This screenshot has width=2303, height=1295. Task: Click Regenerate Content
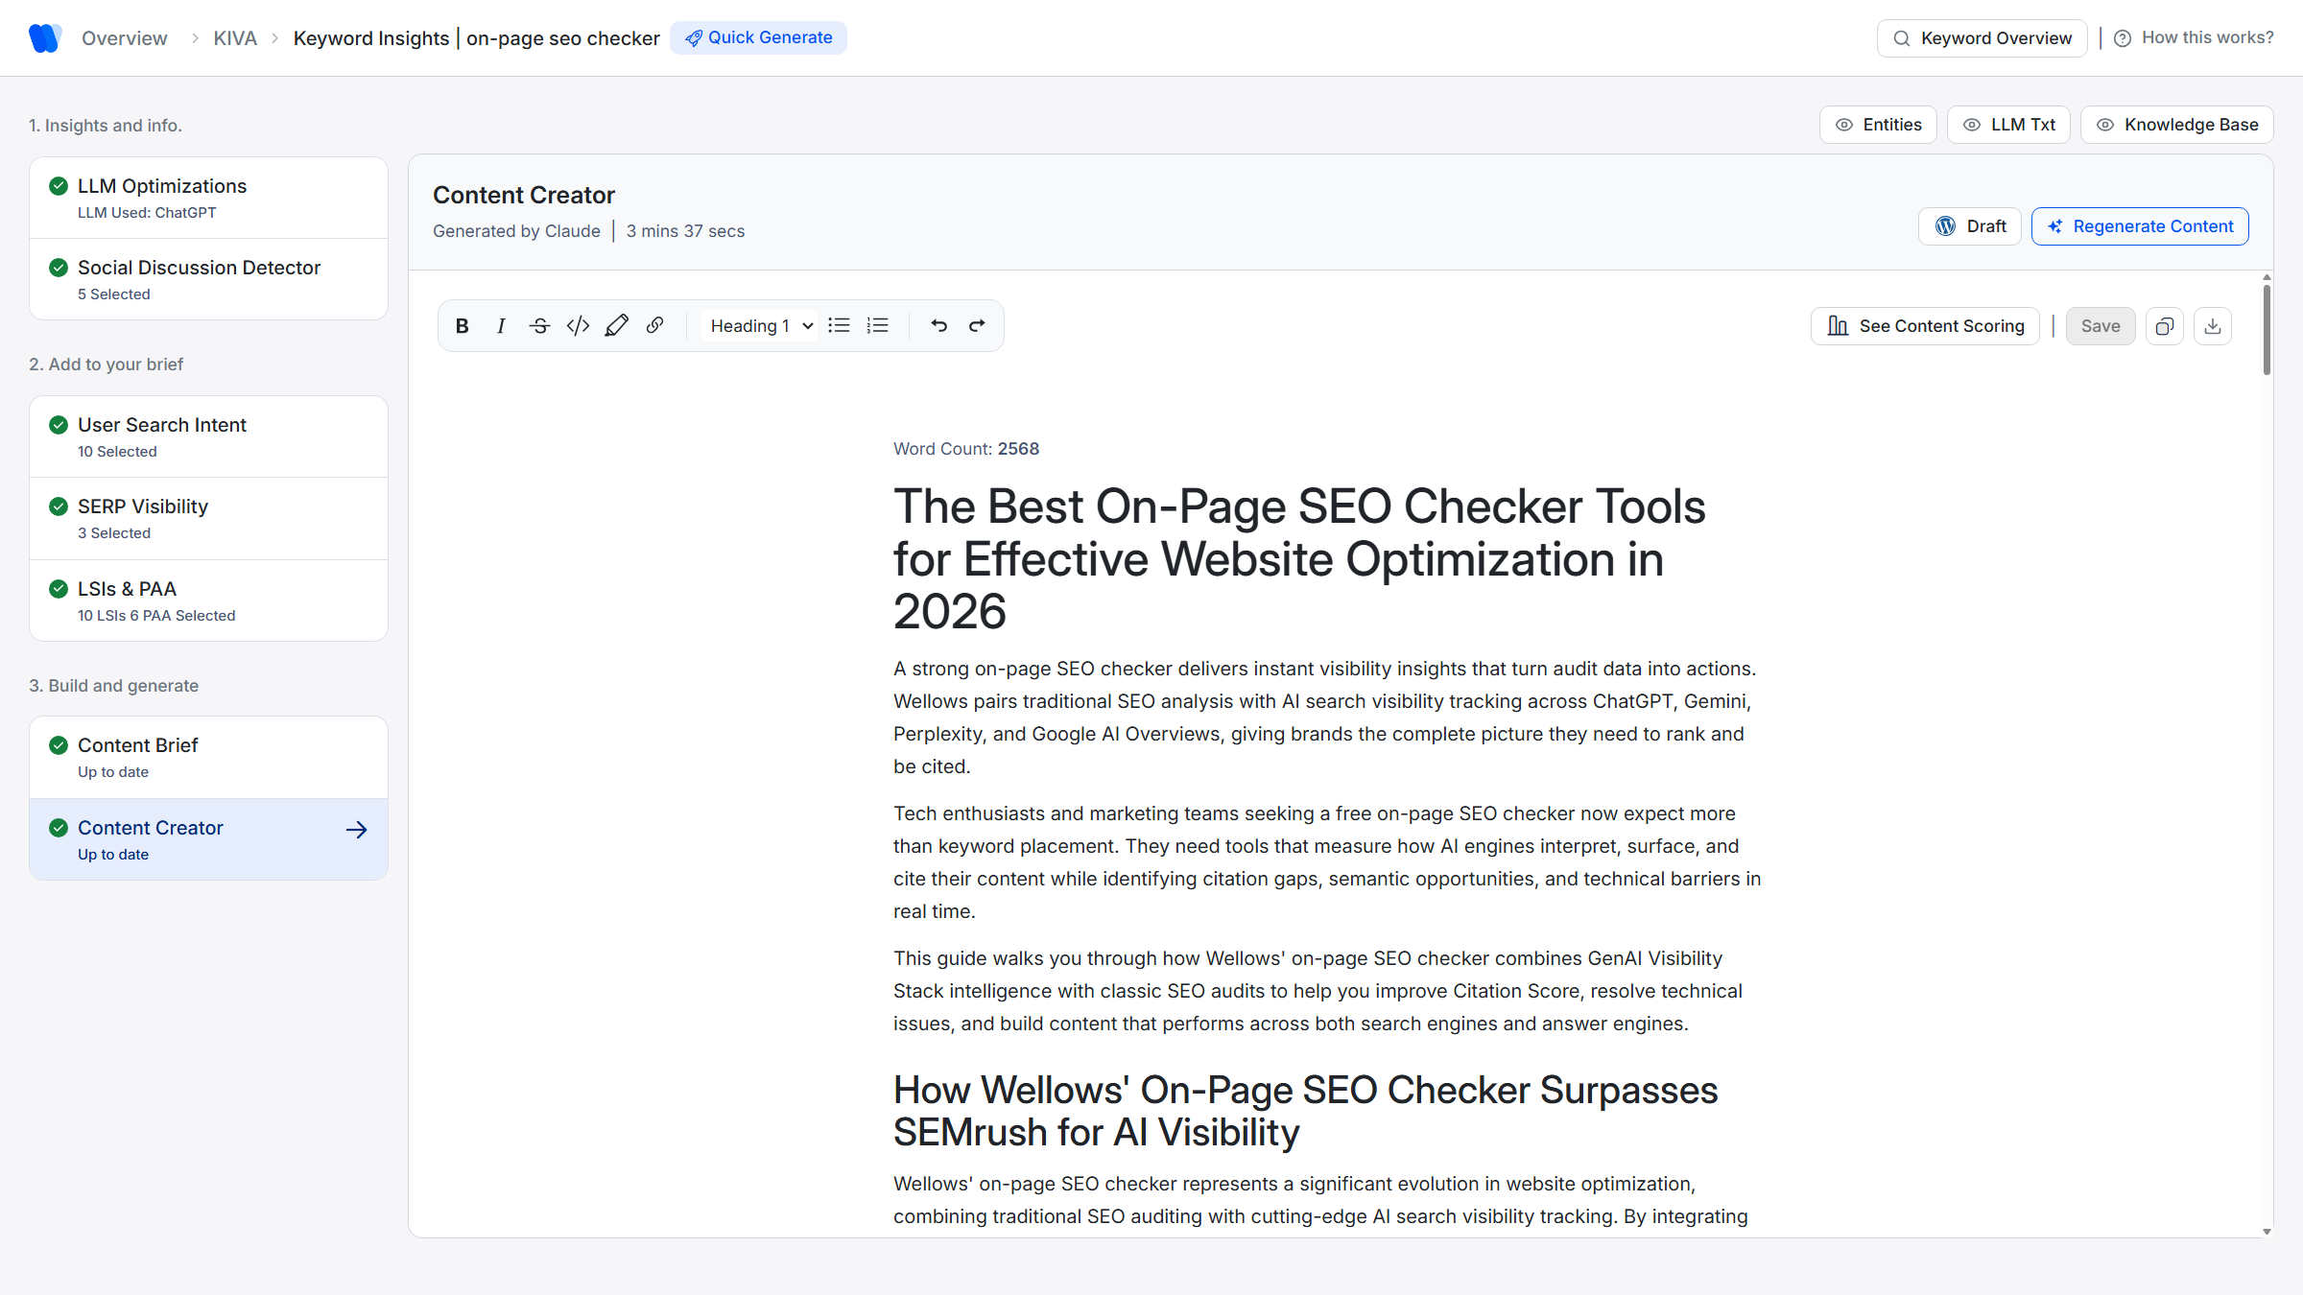(2140, 225)
